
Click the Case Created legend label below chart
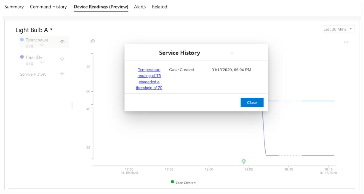(185, 183)
